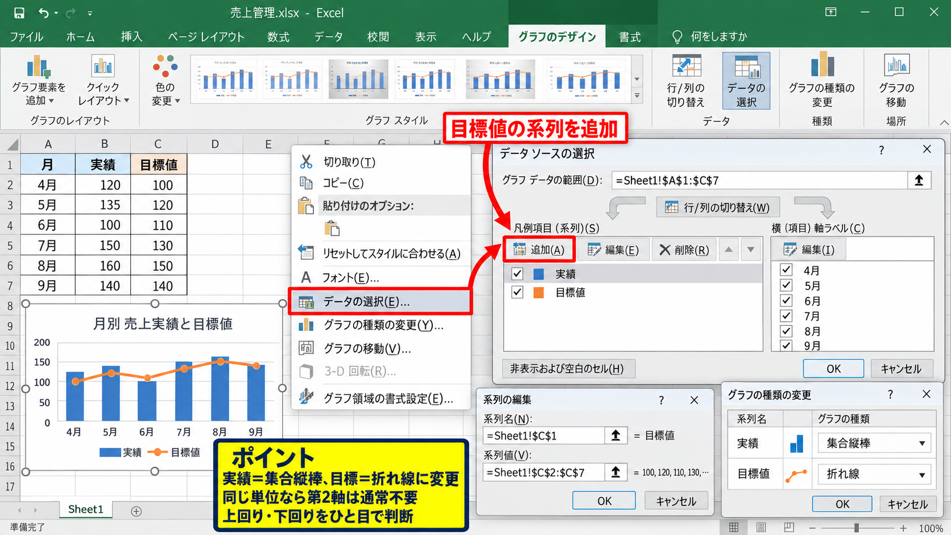Click the Undo arrow icon
The width and height of the screenshot is (951, 535).
click(43, 13)
